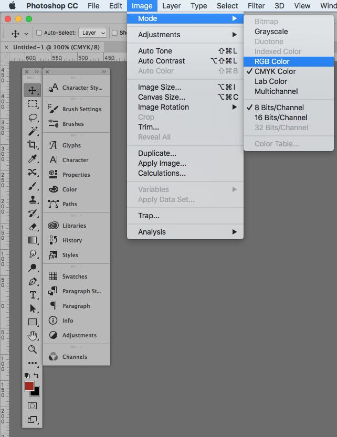Close the Untitled-1 document tab
Viewport: 337px width, 437px height.
tap(6, 47)
